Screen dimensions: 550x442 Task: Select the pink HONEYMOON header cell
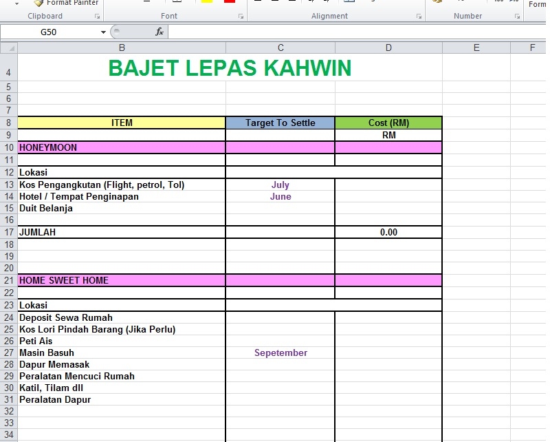pos(122,147)
